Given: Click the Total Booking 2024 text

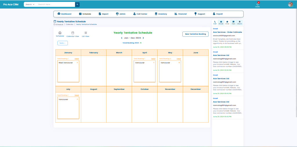Looking at the screenshot, I should (132, 43).
